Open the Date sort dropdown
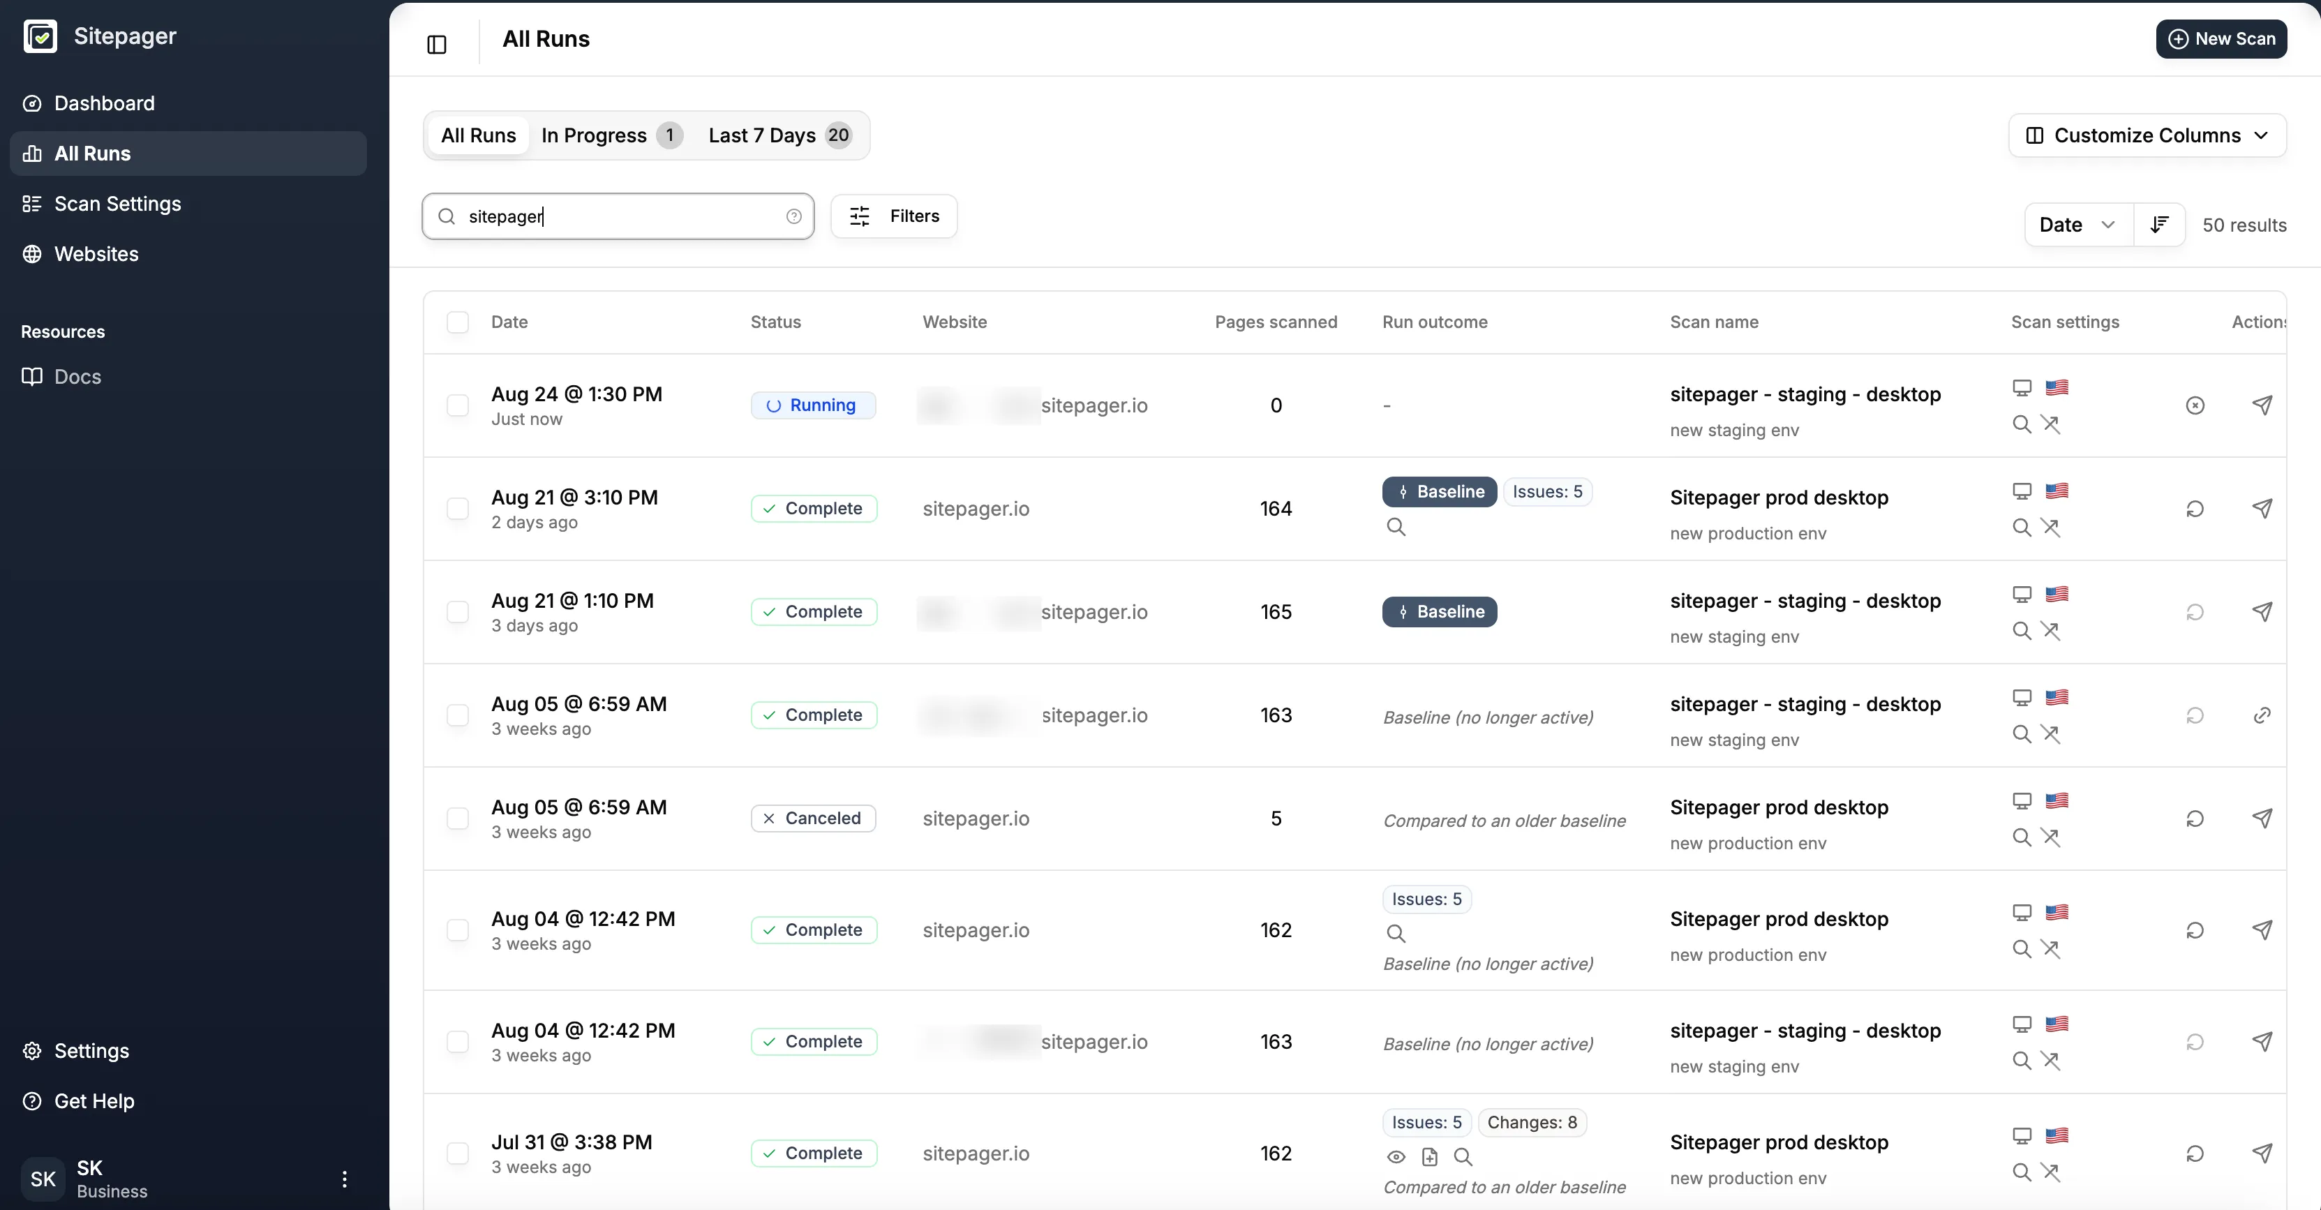 coord(2079,224)
